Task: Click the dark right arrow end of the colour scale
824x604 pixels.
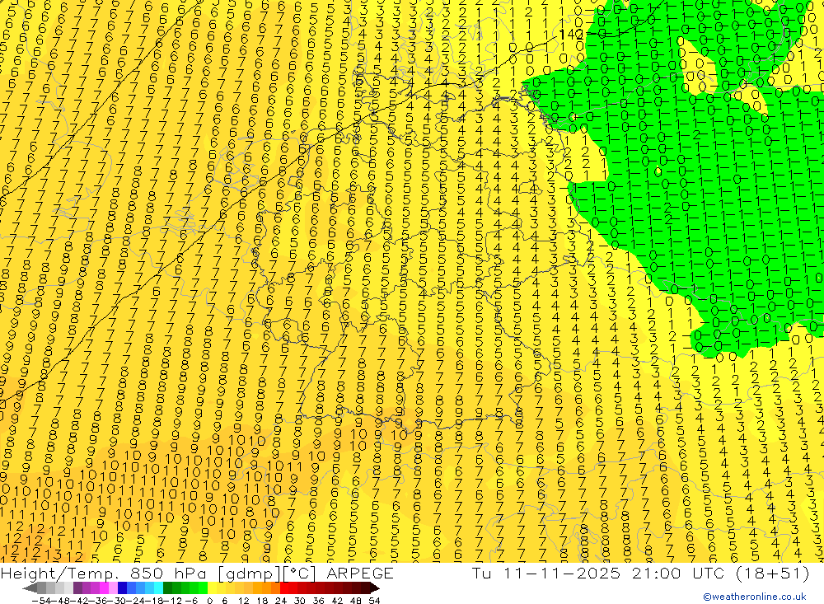Action: coord(375,588)
